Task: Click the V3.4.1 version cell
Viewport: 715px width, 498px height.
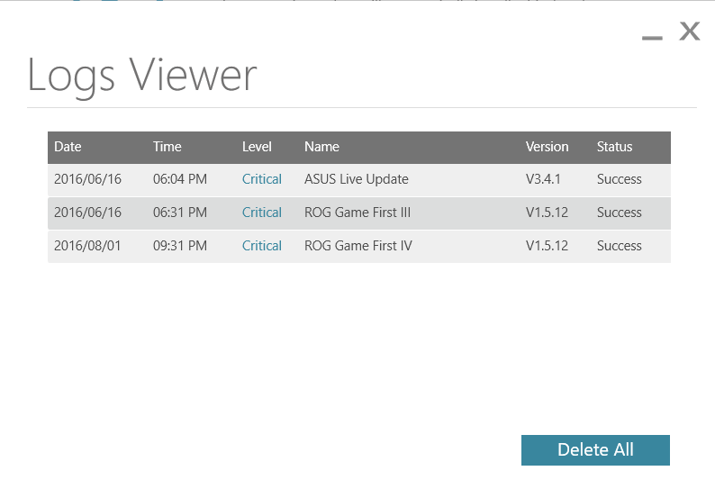Action: click(x=543, y=179)
